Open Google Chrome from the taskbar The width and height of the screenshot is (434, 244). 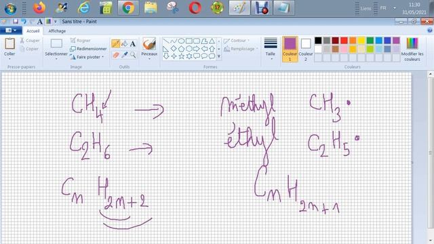[128, 7]
